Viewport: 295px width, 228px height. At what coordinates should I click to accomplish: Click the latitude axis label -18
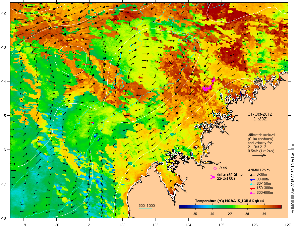[4, 218]
